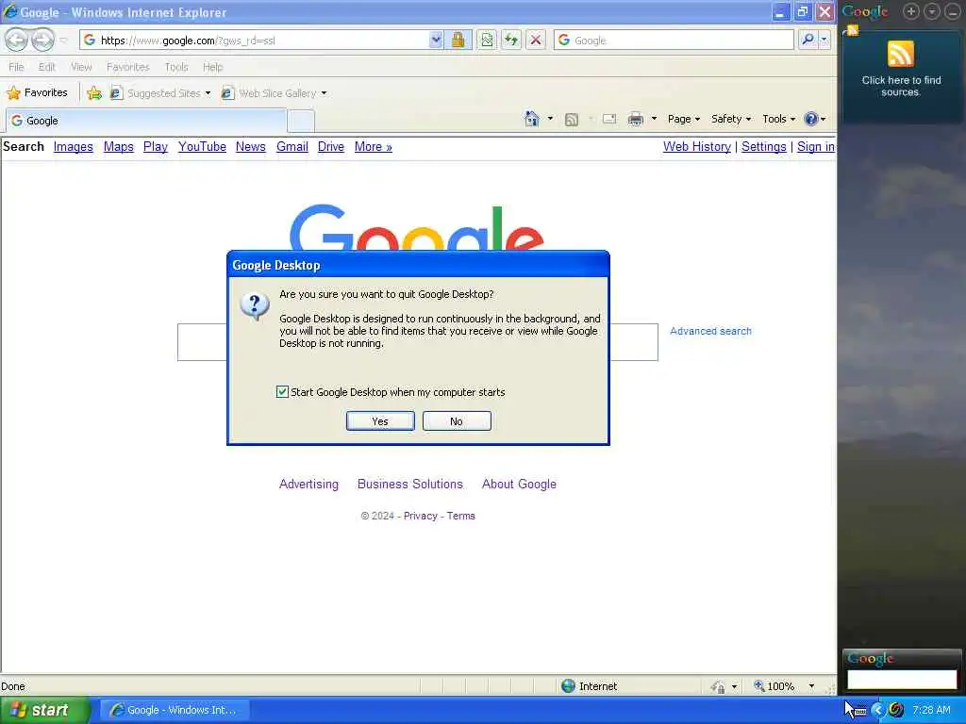Image resolution: width=966 pixels, height=724 pixels.
Task: Open the Safety dropdown menu
Action: click(x=731, y=119)
